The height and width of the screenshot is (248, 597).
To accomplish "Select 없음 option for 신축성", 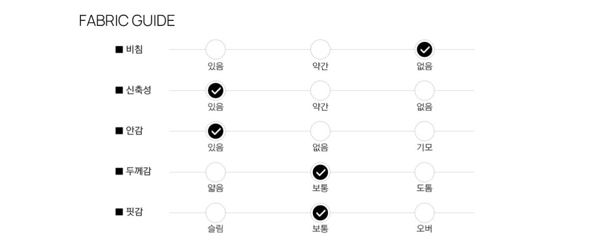I will 424,90.
